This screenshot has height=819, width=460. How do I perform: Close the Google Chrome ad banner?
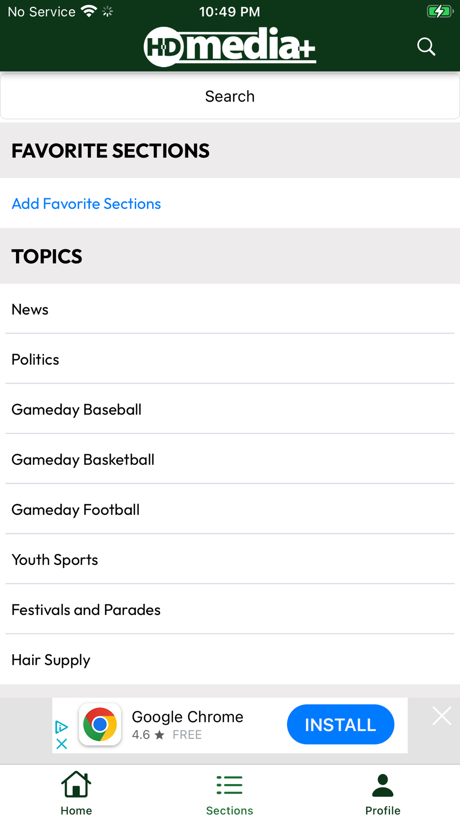[x=442, y=716]
